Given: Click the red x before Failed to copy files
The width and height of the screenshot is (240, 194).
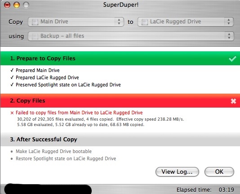Looking at the screenshot, I should point(12,113).
